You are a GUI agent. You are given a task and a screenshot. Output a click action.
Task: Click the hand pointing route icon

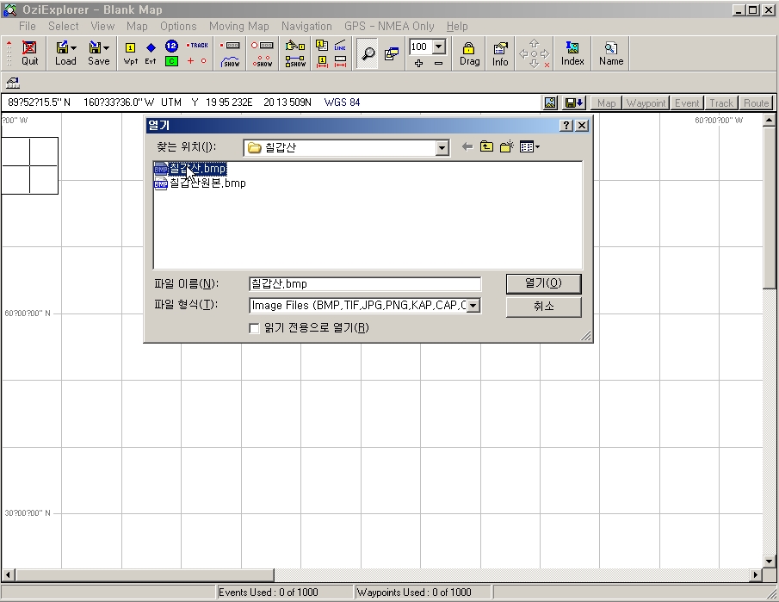(295, 47)
